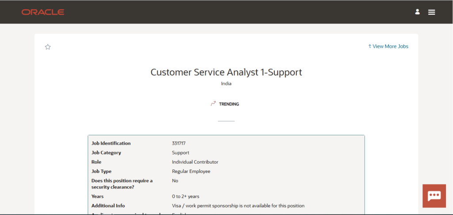
Task: Select the visa sponsorship not available text
Action: point(238,206)
